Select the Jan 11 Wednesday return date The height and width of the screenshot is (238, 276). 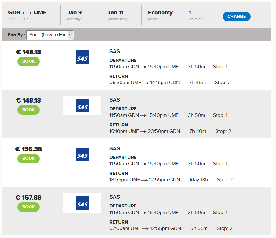coord(117,15)
